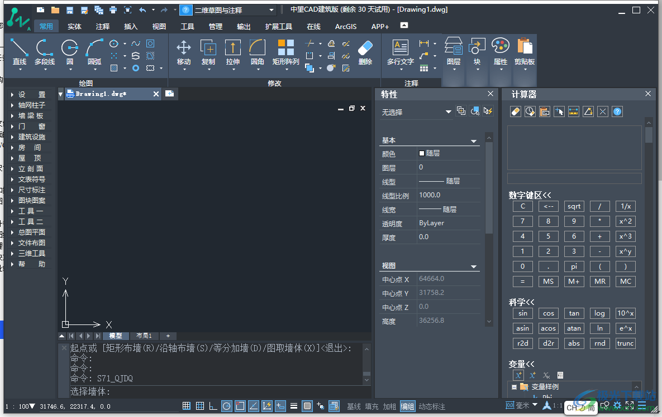The width and height of the screenshot is (662, 417).
Task: Click the open folder icon in quick access toolbar
Action: coord(55,9)
